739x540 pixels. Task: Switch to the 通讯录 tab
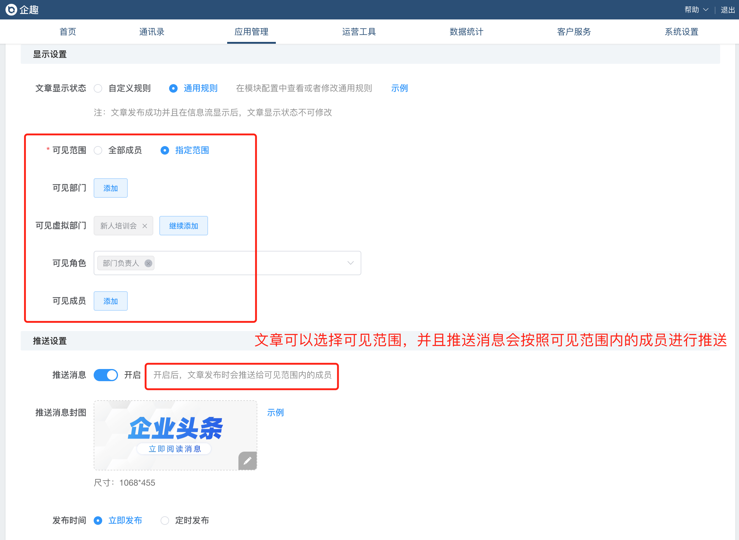pos(151,32)
